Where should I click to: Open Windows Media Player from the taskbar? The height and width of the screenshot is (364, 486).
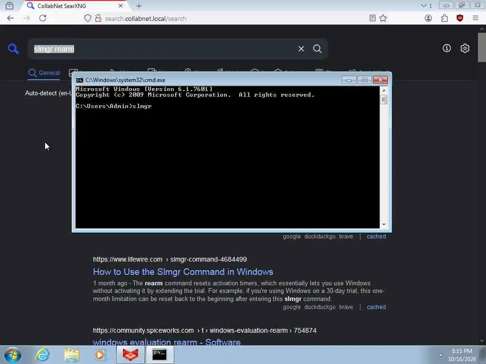point(101,355)
